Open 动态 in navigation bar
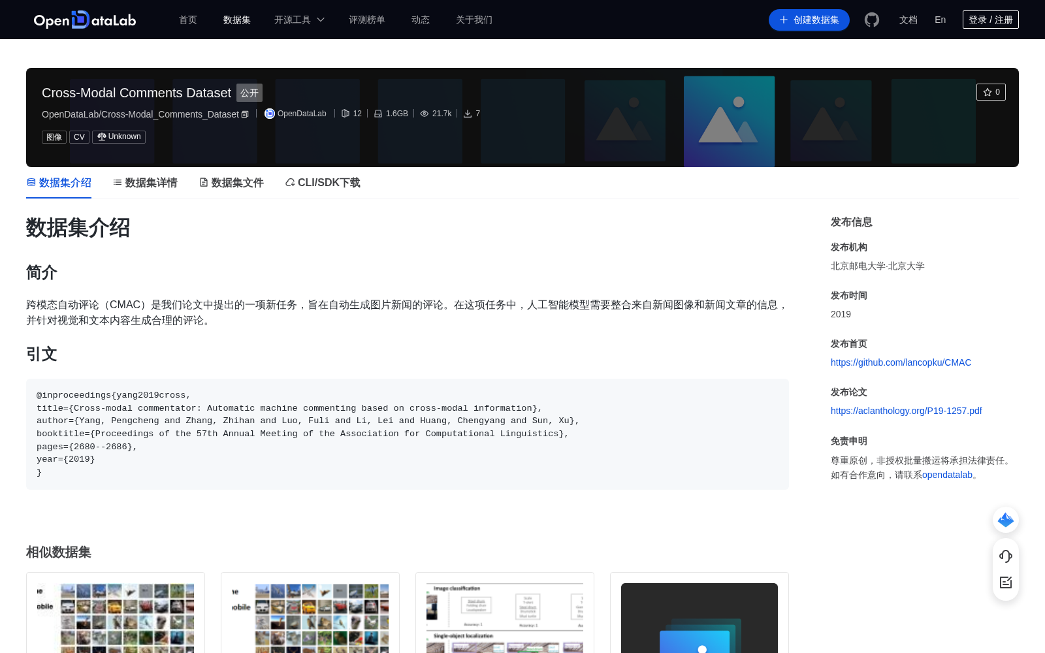This screenshot has height=653, width=1045. pos(421,20)
